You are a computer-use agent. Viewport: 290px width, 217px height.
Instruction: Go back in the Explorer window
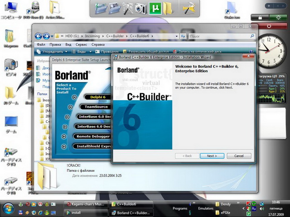39,36
